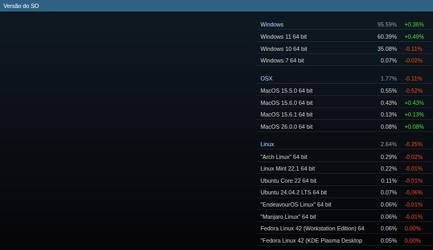Viewport: 433px width, 250px height.
Task: Click the 35.08% share value
Action: 387,49
